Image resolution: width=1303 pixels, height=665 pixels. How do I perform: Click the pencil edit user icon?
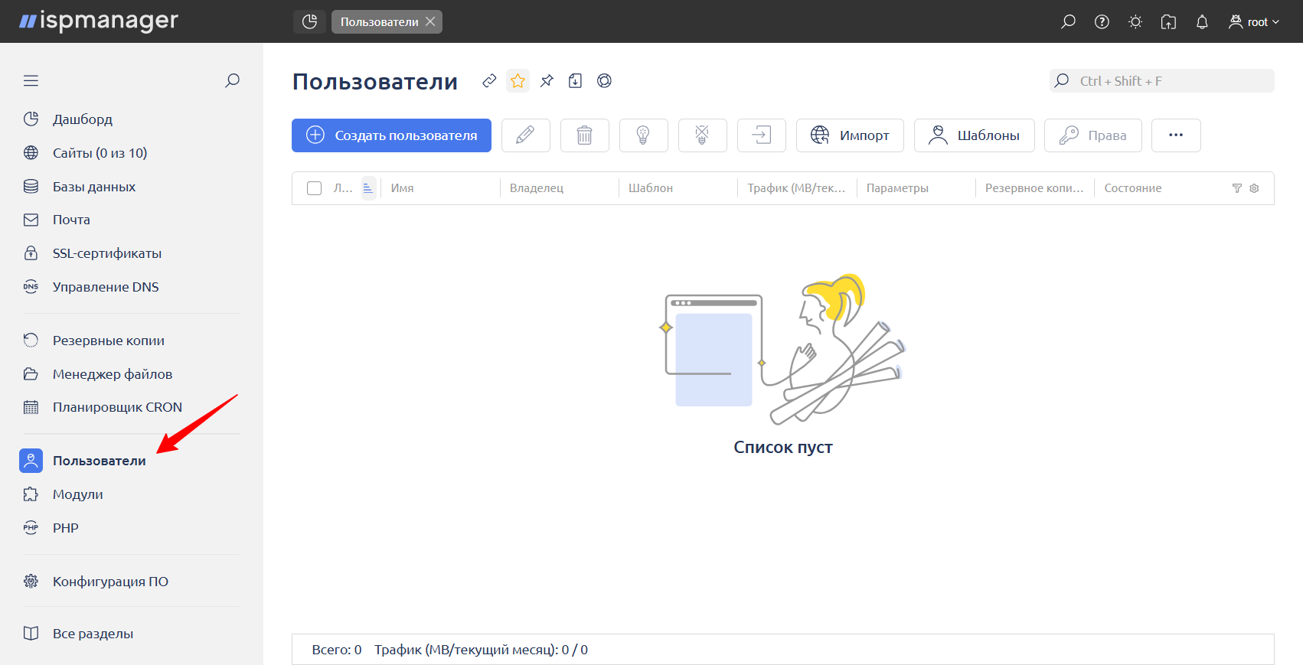525,135
